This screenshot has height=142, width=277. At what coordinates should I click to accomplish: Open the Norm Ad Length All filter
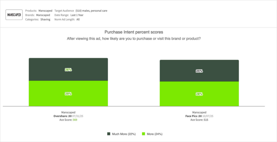[x=78, y=19]
